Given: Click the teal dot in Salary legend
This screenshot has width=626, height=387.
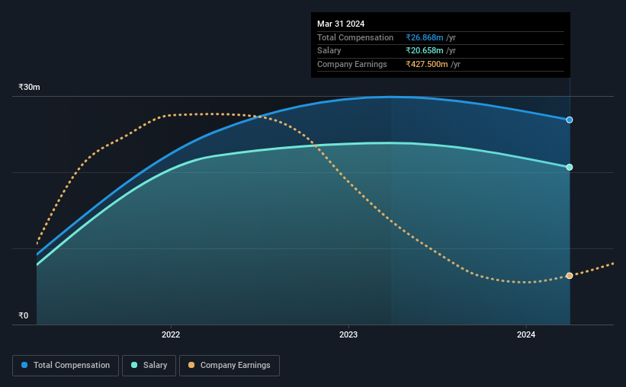Looking at the screenshot, I should [x=134, y=365].
